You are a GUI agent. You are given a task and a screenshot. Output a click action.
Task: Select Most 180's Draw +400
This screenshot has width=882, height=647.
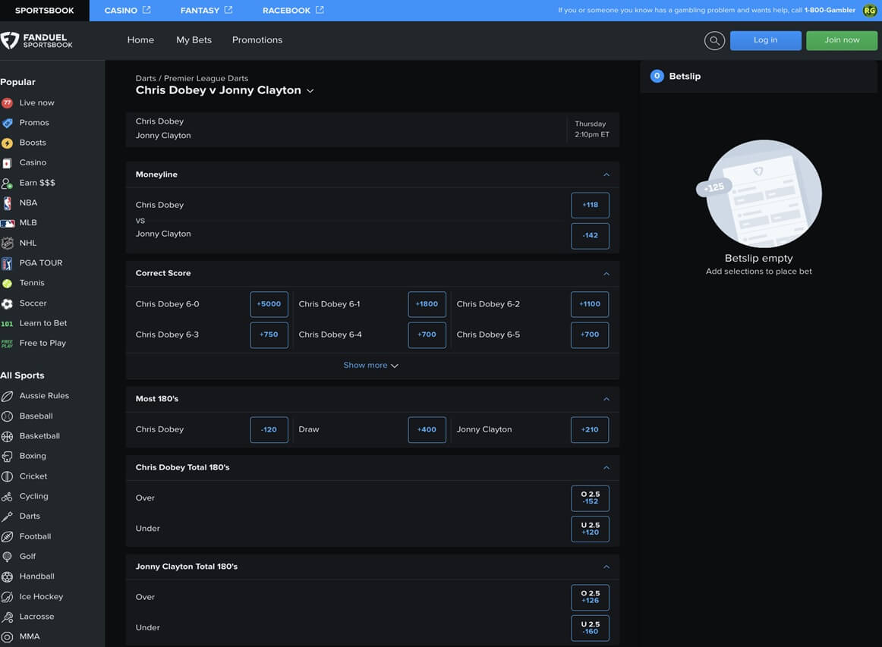(427, 429)
